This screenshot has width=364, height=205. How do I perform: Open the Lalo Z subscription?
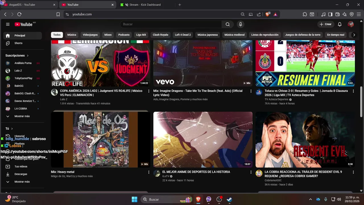click(x=22, y=71)
